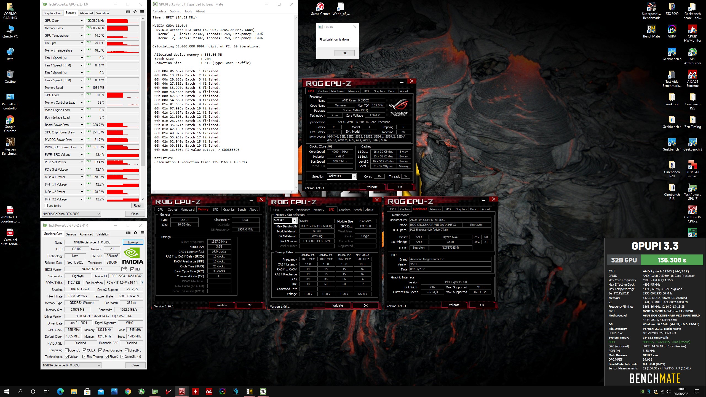Toggle the OpenCL computing checkbox
Image resolution: width=706 pixels, height=397 pixels.
tap(67, 350)
